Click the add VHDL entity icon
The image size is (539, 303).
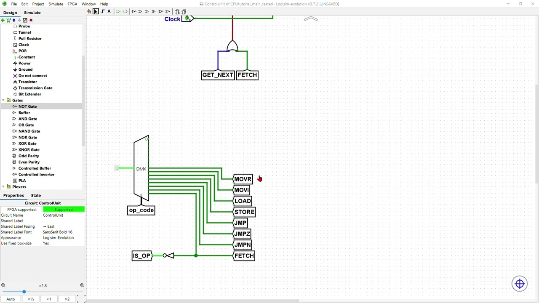tap(8, 20)
